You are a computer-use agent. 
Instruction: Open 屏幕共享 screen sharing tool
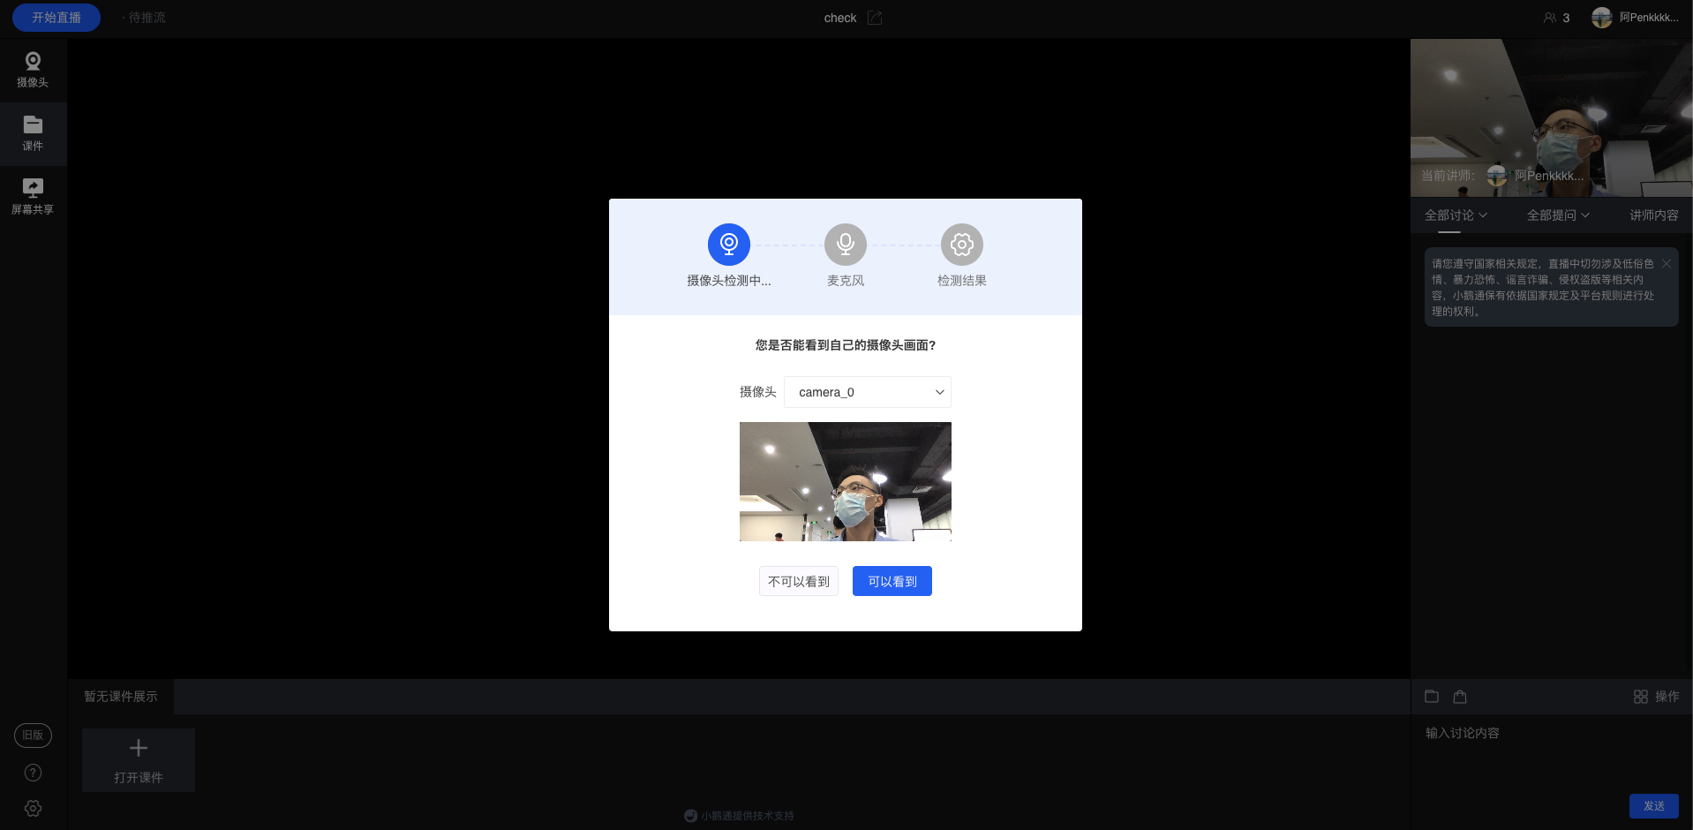[33, 197]
